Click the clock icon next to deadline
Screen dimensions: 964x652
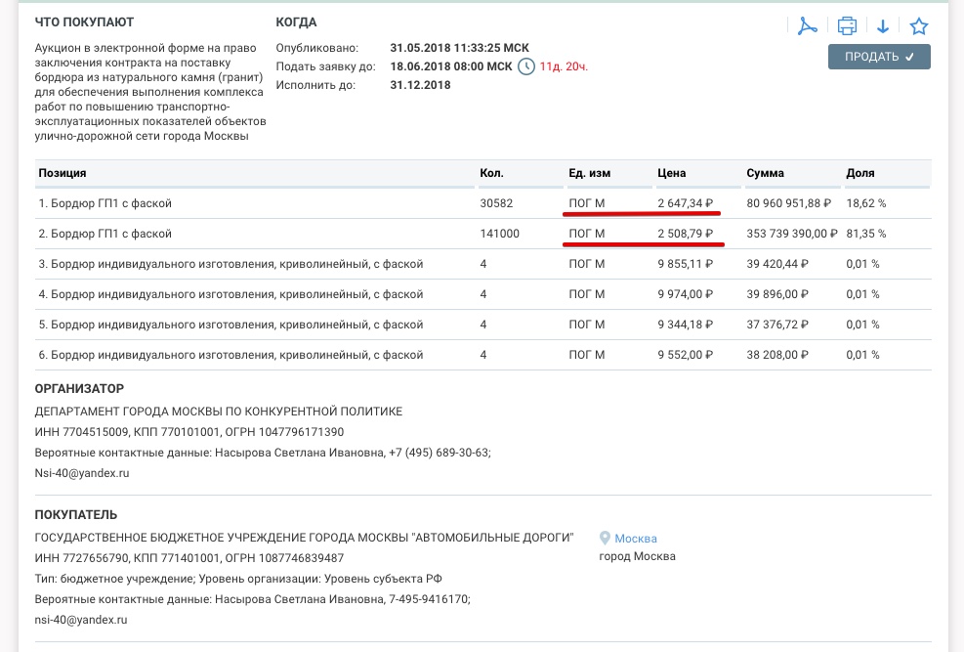(526, 66)
